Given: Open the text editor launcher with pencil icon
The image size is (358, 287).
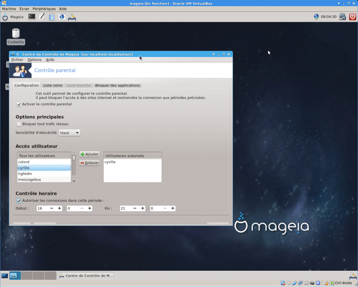Looking at the screenshot, I should point(42,17).
